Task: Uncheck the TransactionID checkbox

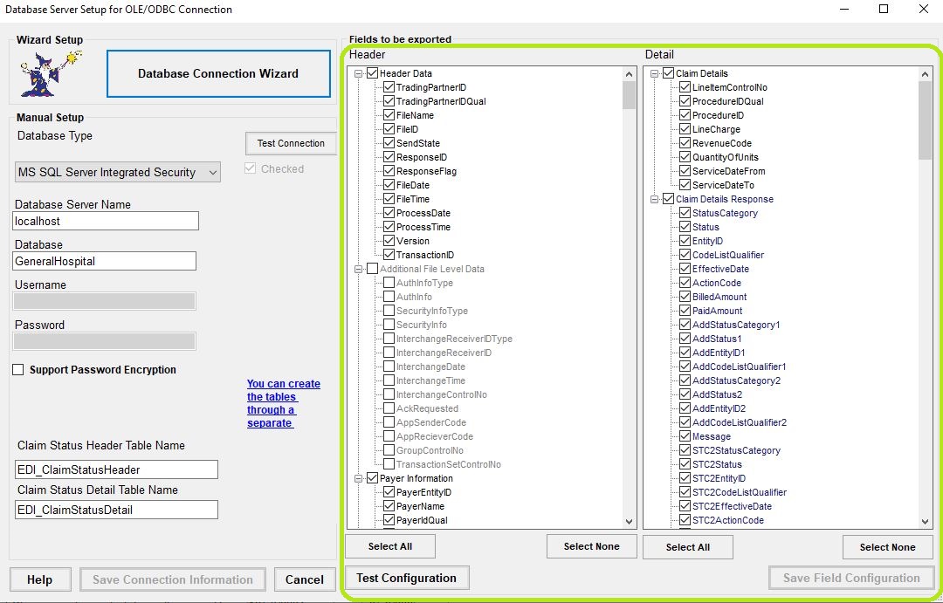Action: (389, 255)
